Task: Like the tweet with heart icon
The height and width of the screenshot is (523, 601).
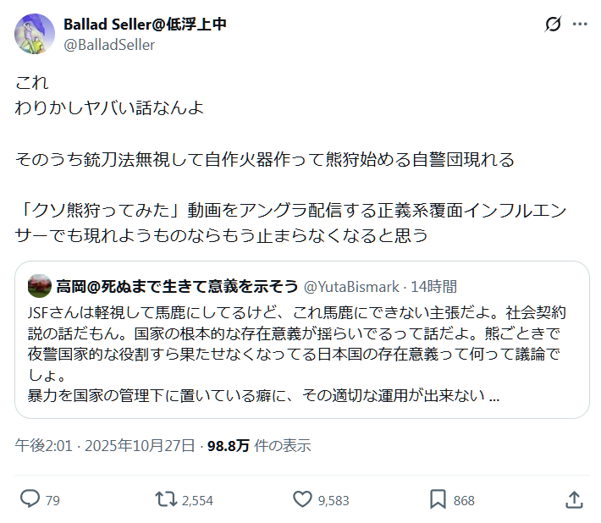Action: tap(302, 499)
